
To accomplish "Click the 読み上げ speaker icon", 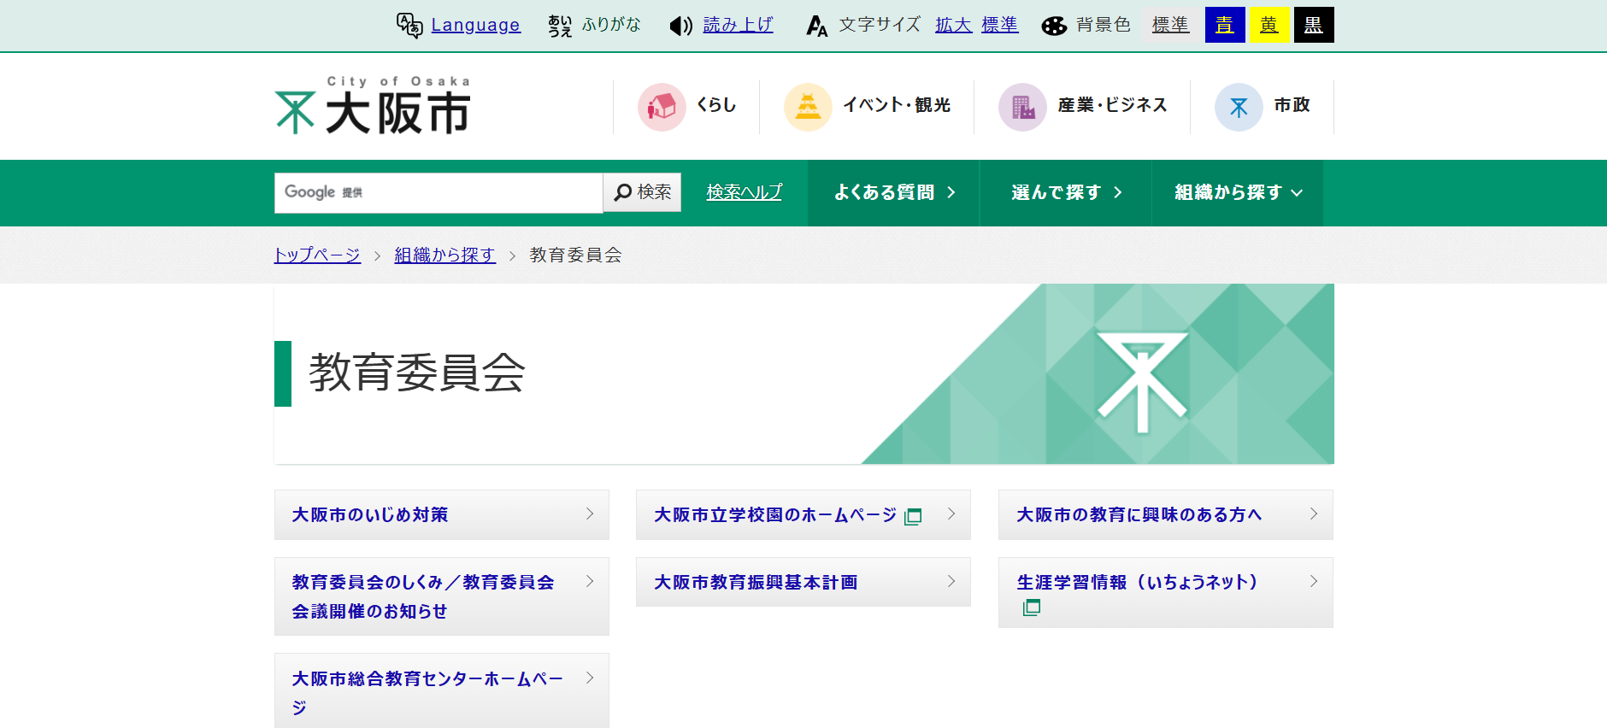I will coord(681,26).
